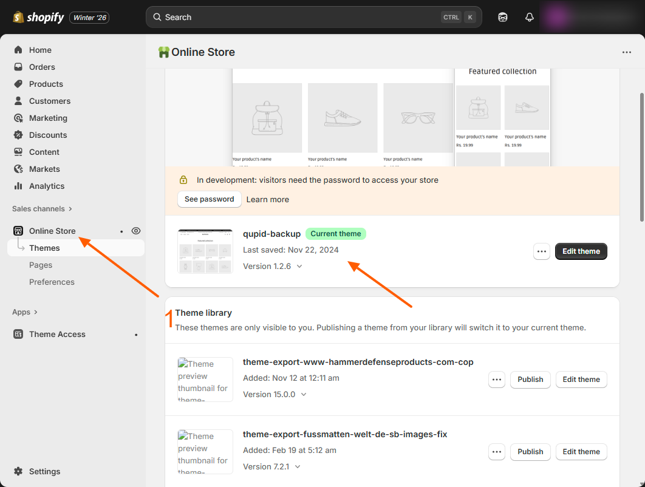Edit the hammerdefenseproducts theme
645x487 pixels.
tap(581, 380)
